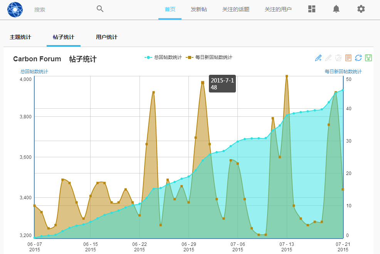Click the '20' right axis label
This screenshot has height=254, width=380.
pyautogui.click(x=349, y=173)
